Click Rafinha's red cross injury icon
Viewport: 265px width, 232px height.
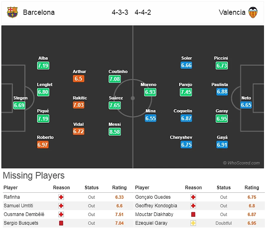coord(61,197)
